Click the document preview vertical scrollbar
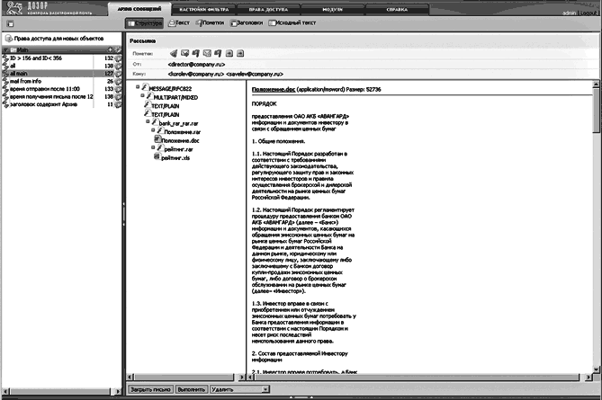602x400 pixels. (x=597, y=227)
